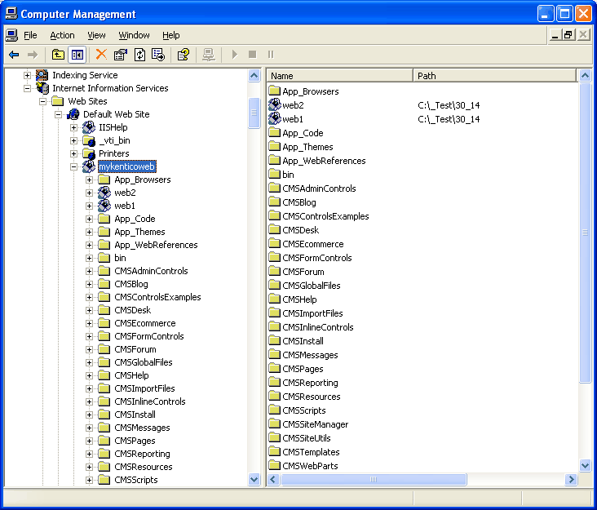The width and height of the screenshot is (597, 510).
Task: Expand the _vti_bin tree node
Action: pyautogui.click(x=74, y=140)
